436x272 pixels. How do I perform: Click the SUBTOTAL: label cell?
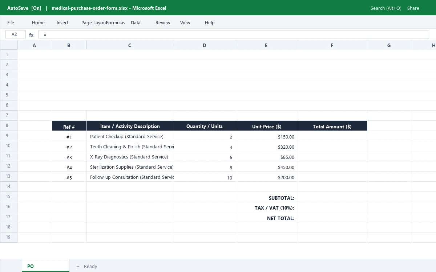point(267,197)
